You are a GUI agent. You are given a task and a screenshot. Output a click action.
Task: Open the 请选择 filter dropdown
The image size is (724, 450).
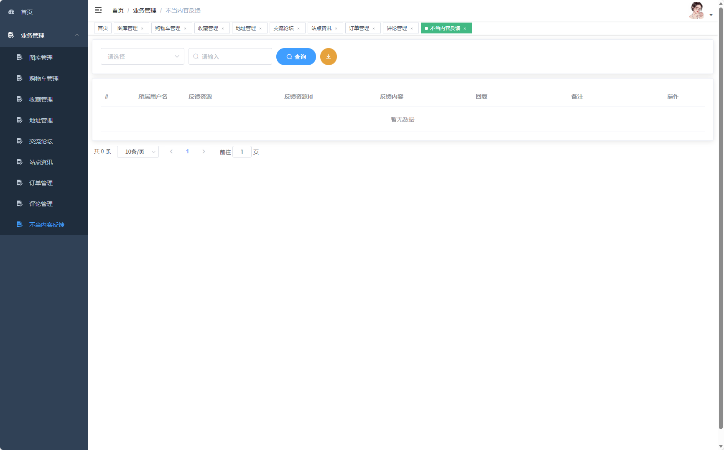click(x=142, y=56)
